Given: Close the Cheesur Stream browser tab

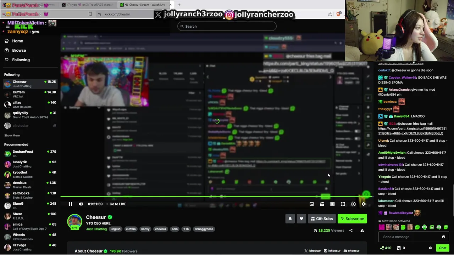Looking at the screenshot, I should pos(170,5).
